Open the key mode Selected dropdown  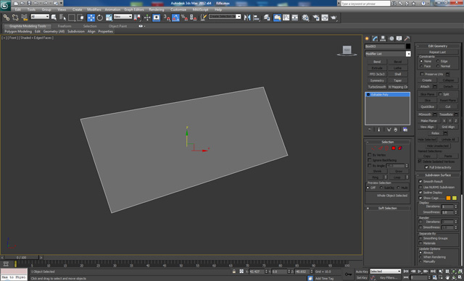pyautogui.click(x=385, y=272)
